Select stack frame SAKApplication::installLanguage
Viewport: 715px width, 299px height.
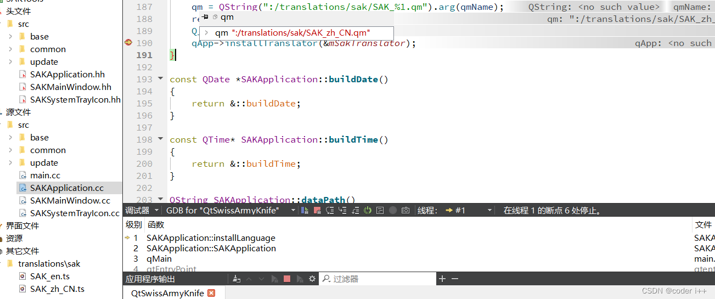tap(211, 238)
